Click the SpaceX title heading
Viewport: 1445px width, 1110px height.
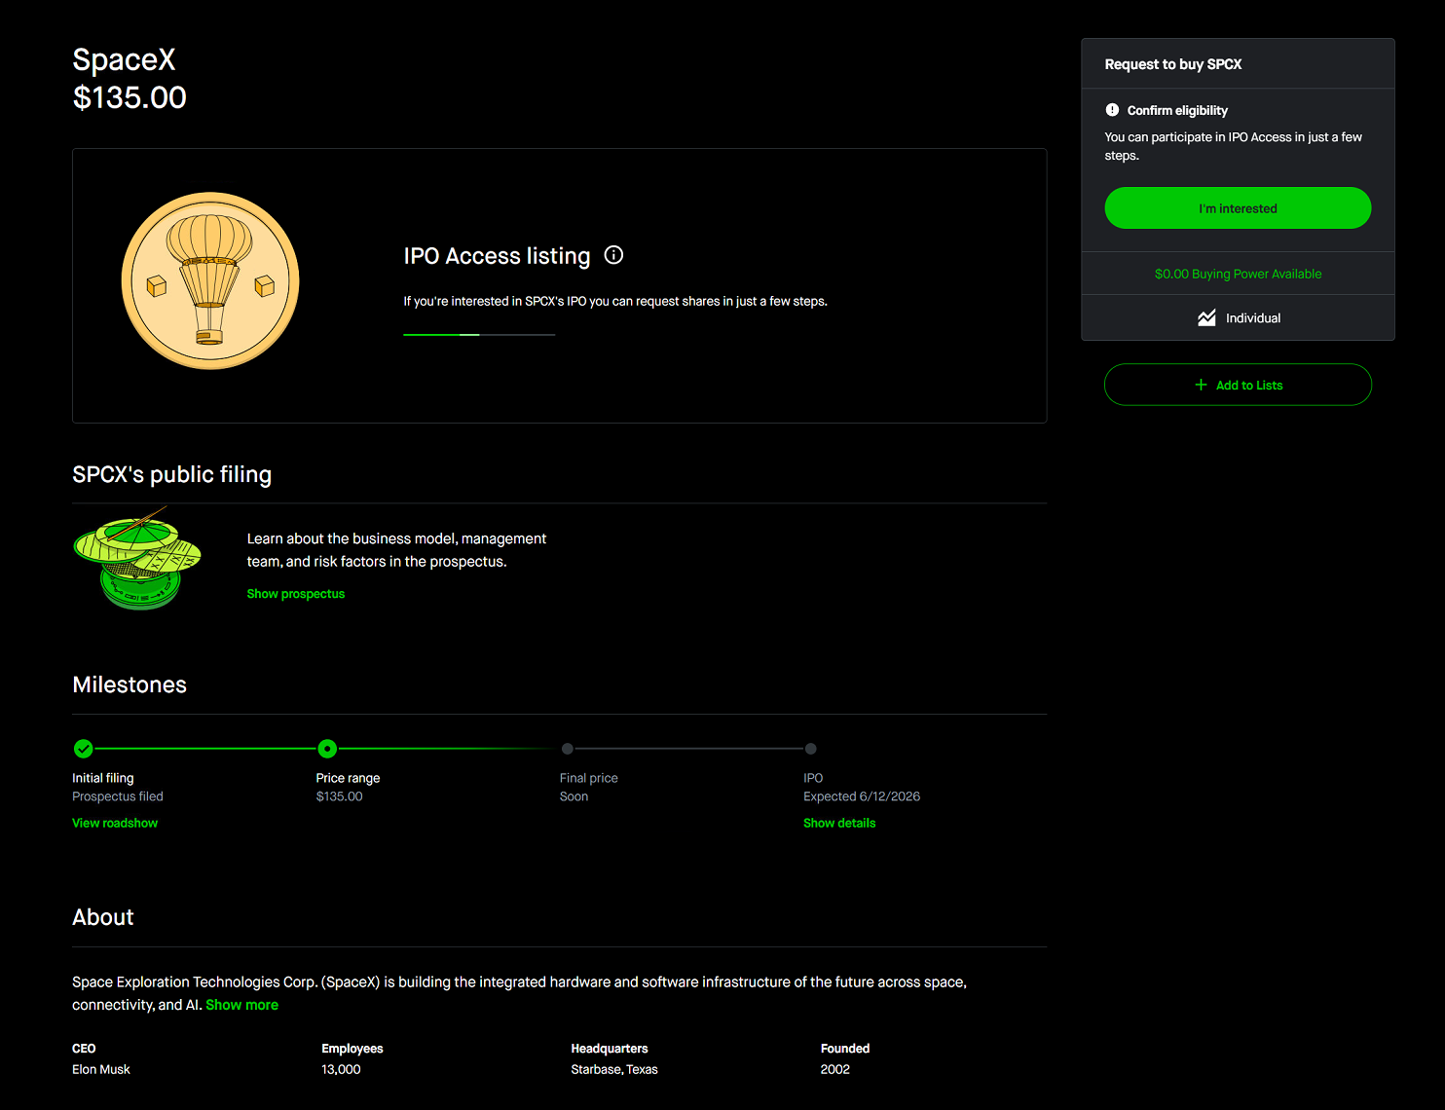click(x=124, y=59)
